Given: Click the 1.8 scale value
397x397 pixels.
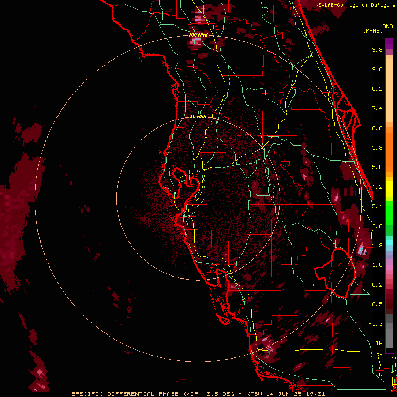Looking at the screenshot, I should [377, 246].
